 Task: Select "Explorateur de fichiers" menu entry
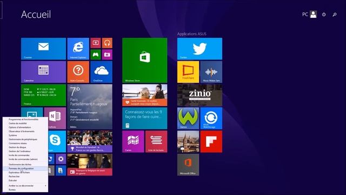point(25,172)
